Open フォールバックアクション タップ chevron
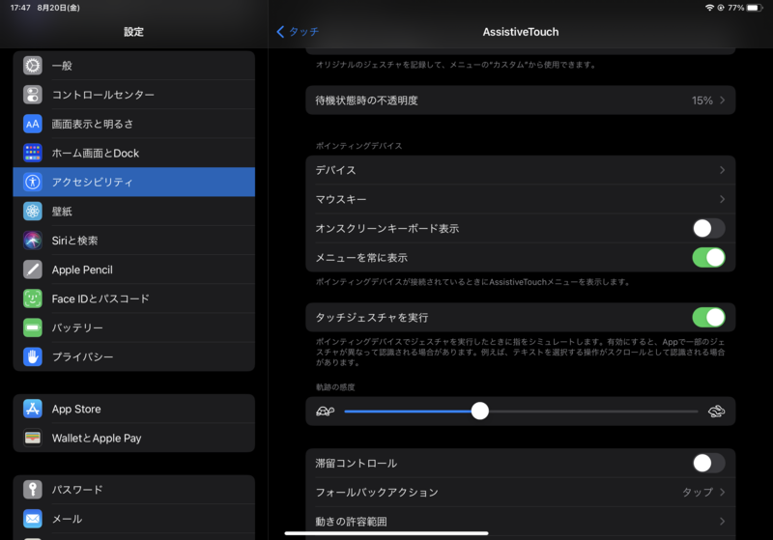Image resolution: width=773 pixels, height=540 pixels. point(722,493)
